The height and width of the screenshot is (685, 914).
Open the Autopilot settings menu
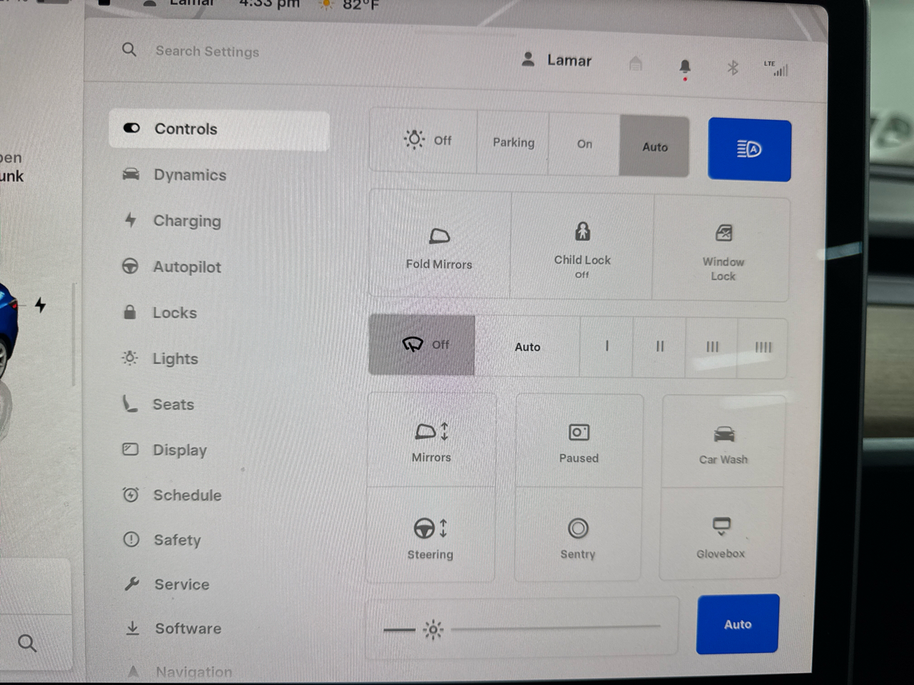point(187,267)
